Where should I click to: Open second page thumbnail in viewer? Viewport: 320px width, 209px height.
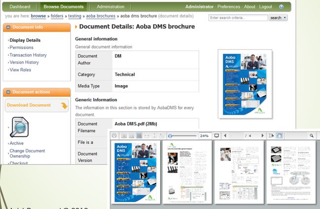(x=187, y=172)
